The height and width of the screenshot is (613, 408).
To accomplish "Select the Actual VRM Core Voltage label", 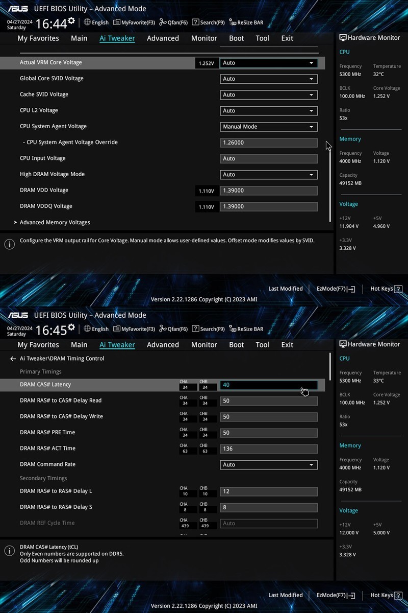I will pos(50,62).
